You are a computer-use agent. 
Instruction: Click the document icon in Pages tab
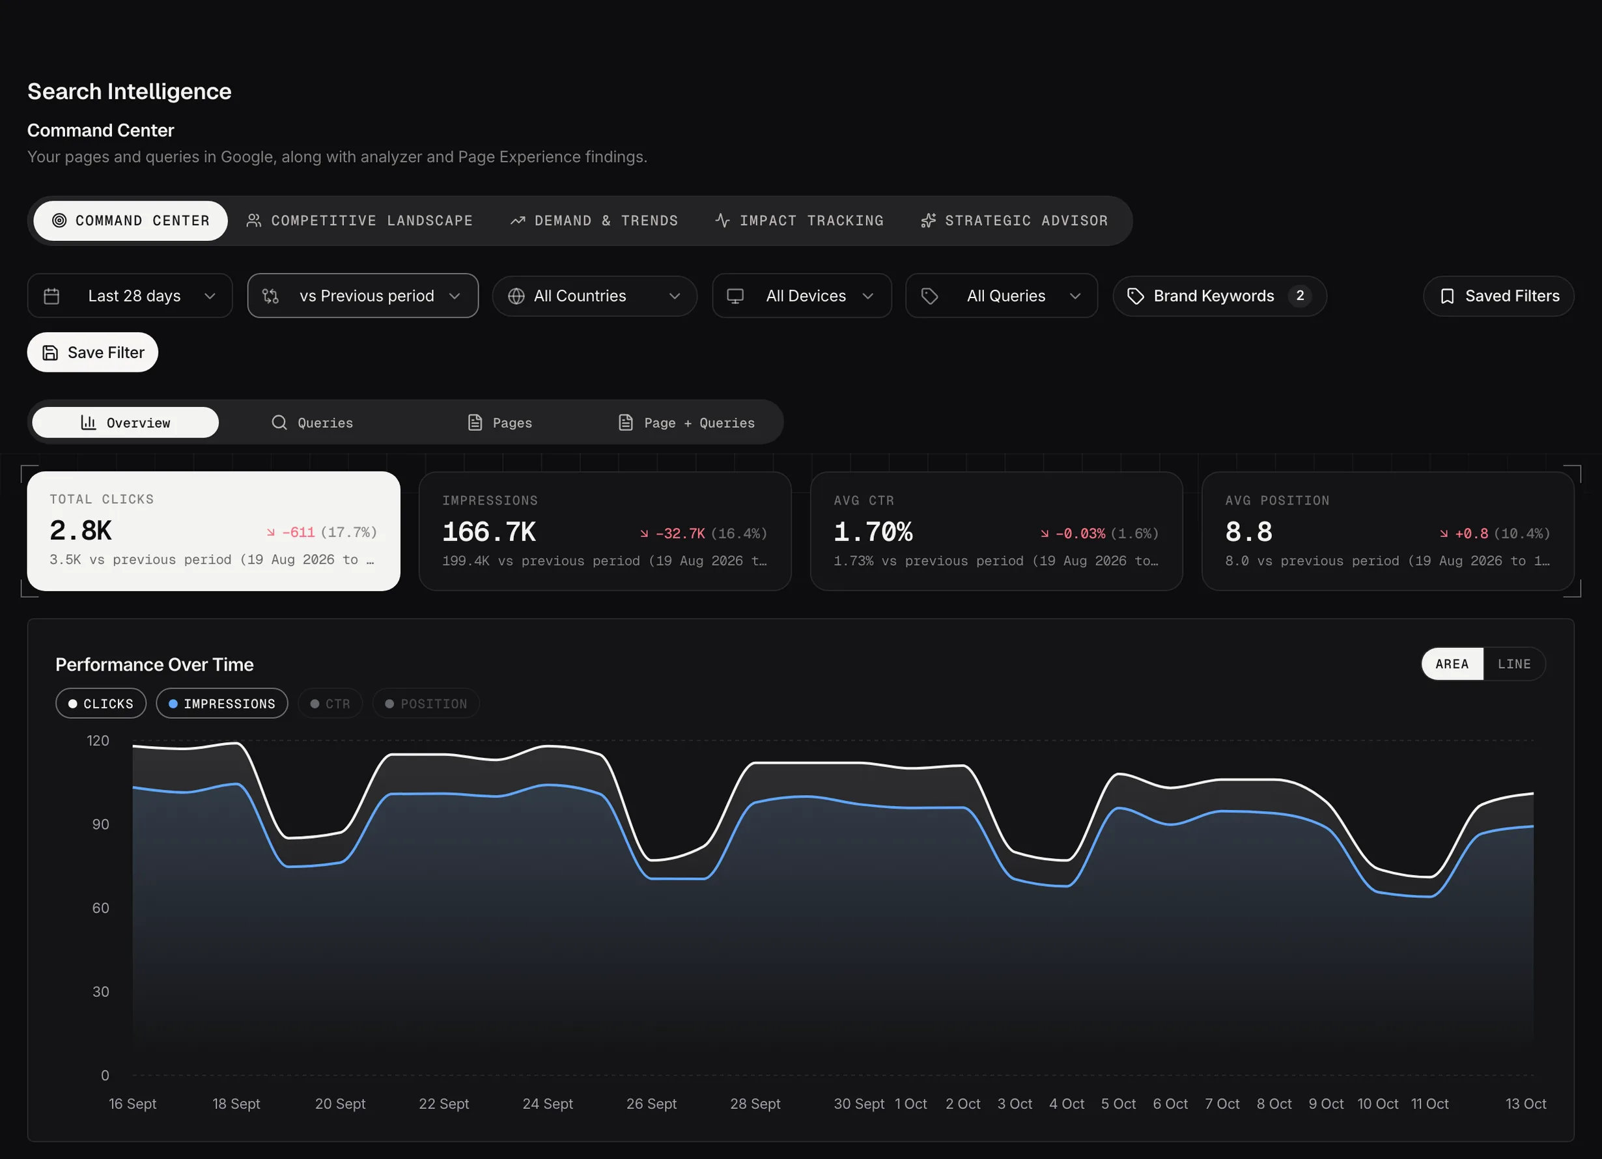click(x=475, y=423)
